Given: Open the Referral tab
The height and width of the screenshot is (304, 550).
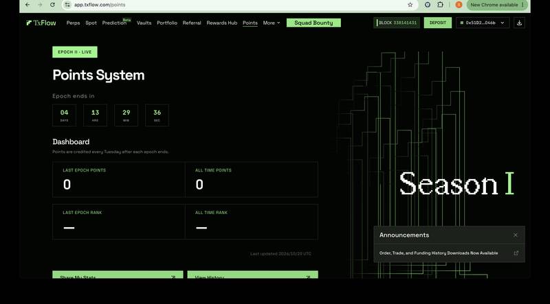Looking at the screenshot, I should 192,23.
